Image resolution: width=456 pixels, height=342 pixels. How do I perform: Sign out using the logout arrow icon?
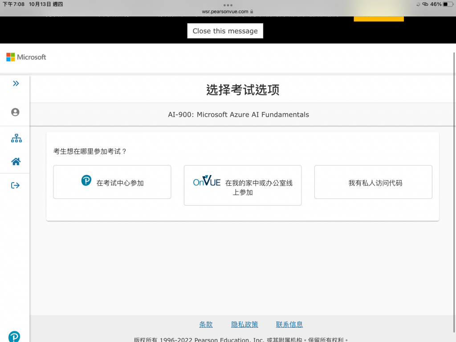(16, 185)
